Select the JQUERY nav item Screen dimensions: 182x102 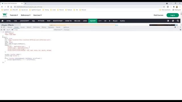click(93, 21)
